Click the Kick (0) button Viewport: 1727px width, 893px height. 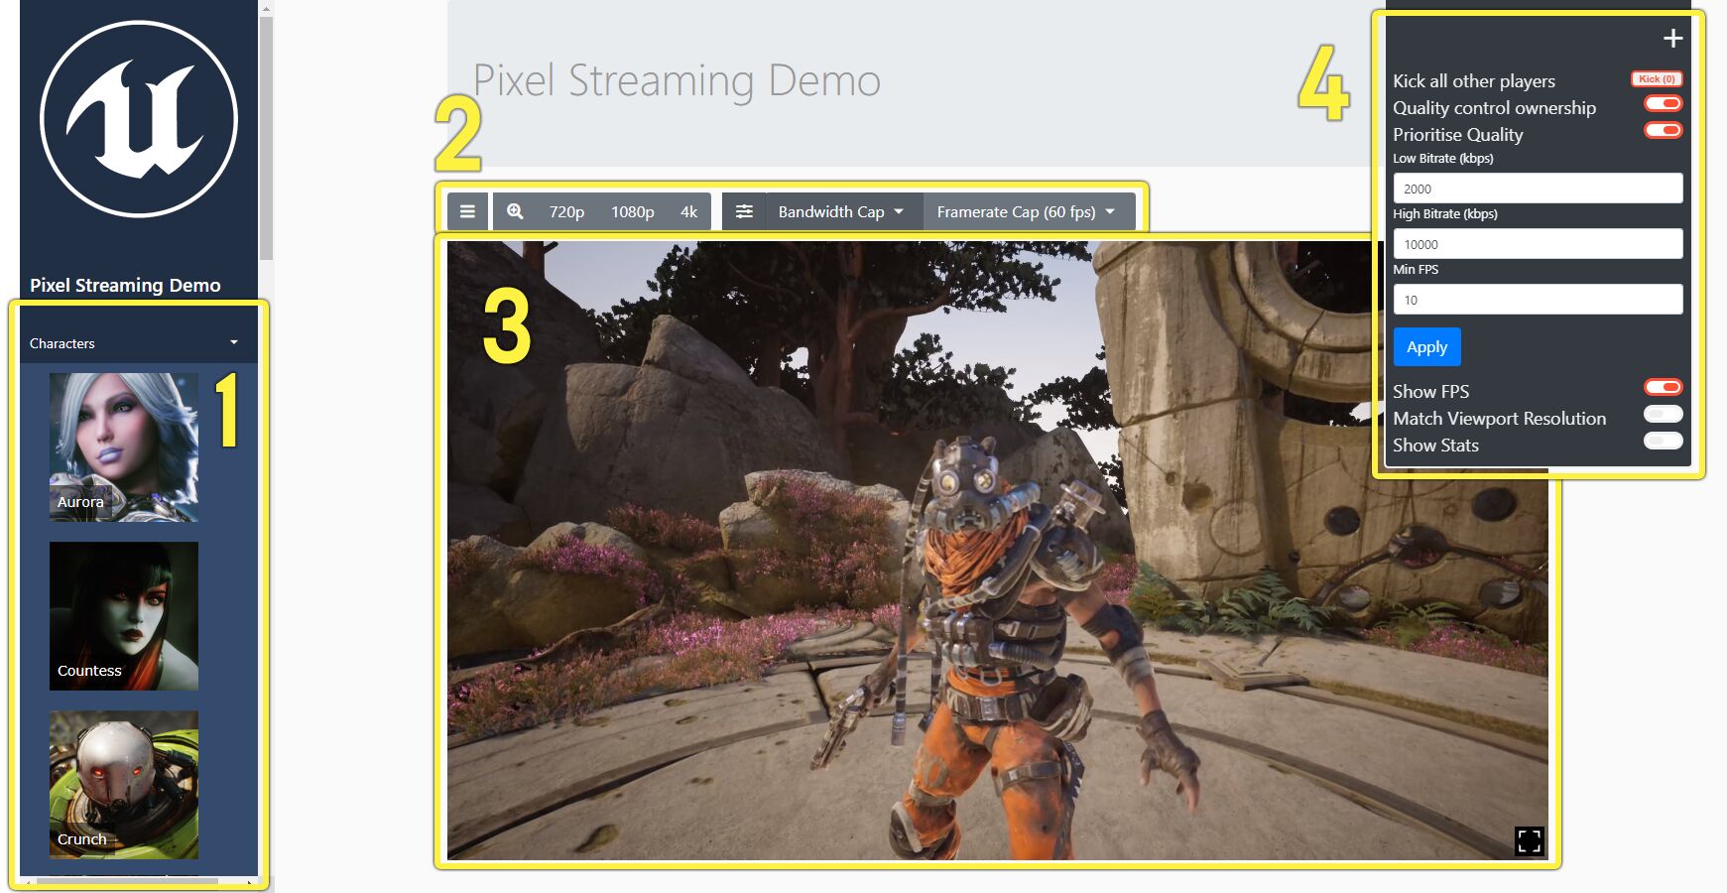(x=1657, y=78)
